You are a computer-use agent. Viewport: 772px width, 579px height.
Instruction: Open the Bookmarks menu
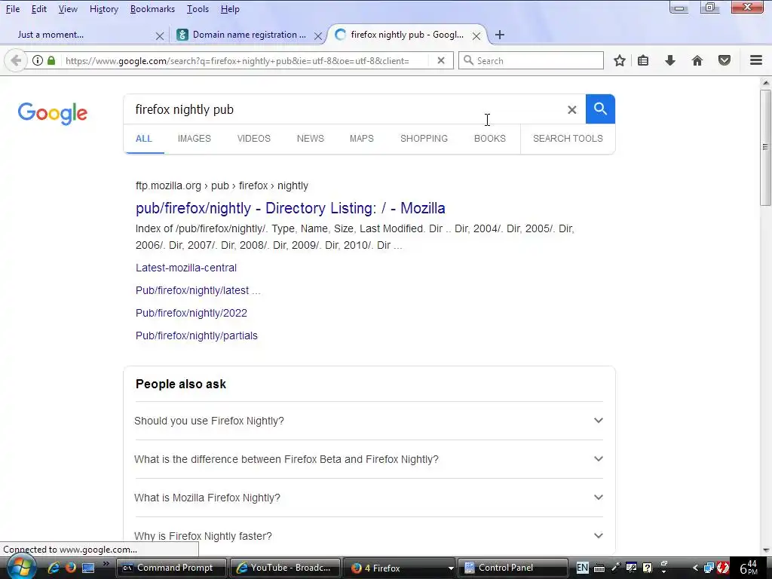[x=152, y=9]
